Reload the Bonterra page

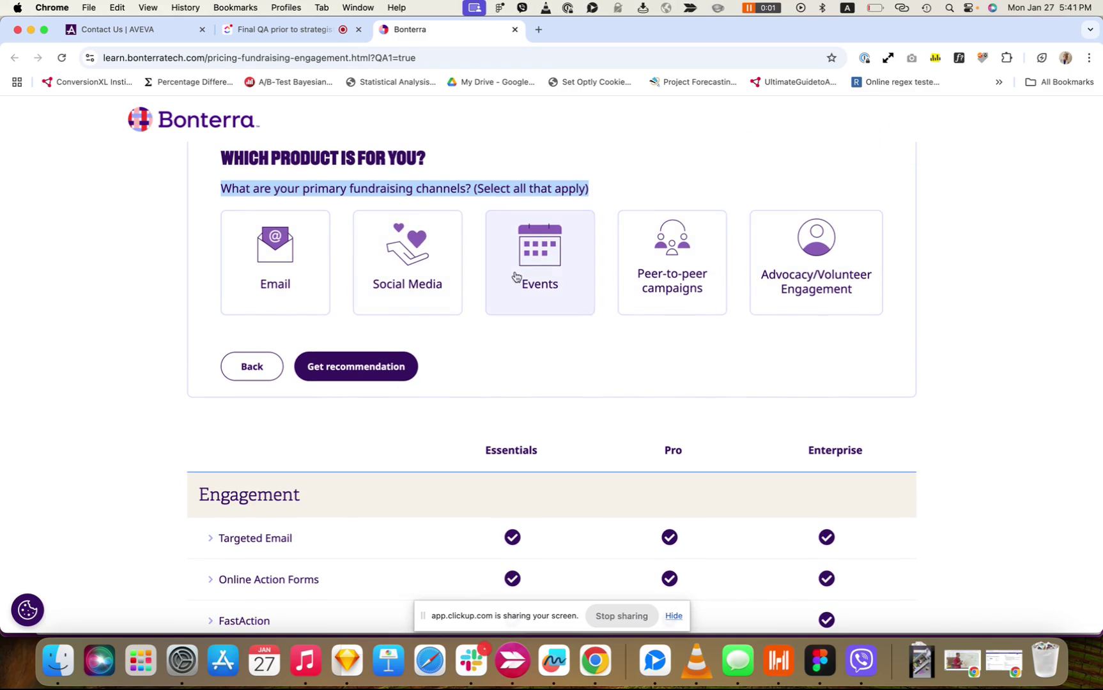tap(62, 57)
